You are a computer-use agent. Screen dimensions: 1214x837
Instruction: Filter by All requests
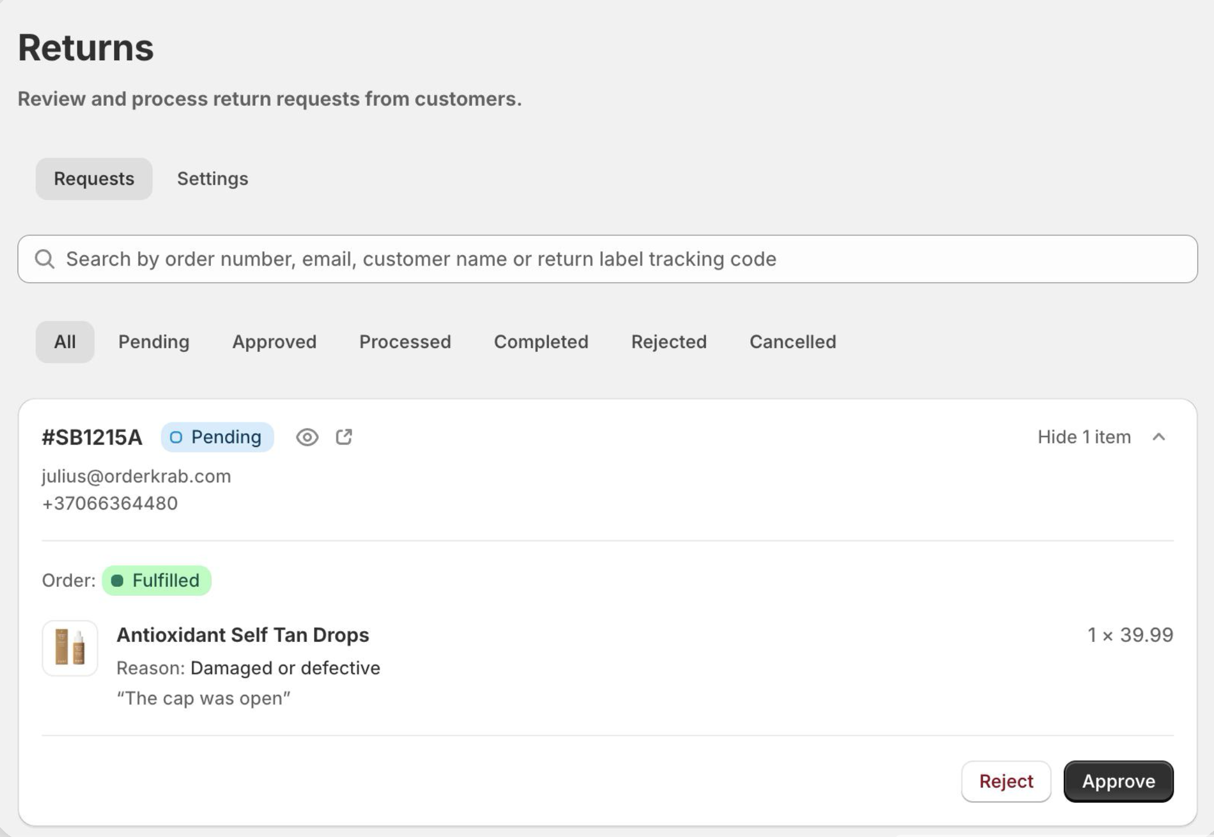point(65,342)
